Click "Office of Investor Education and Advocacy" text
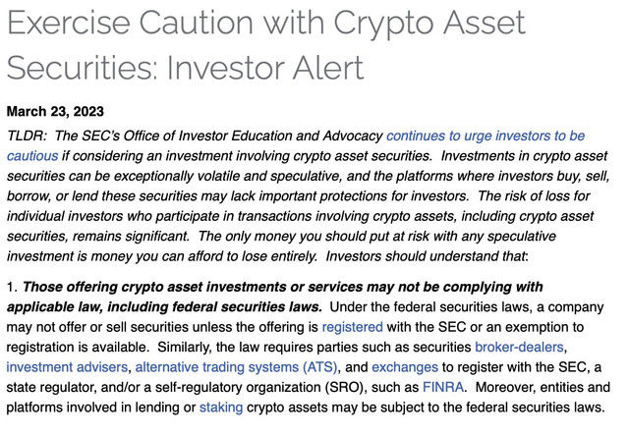The image size is (629, 435). (x=254, y=136)
